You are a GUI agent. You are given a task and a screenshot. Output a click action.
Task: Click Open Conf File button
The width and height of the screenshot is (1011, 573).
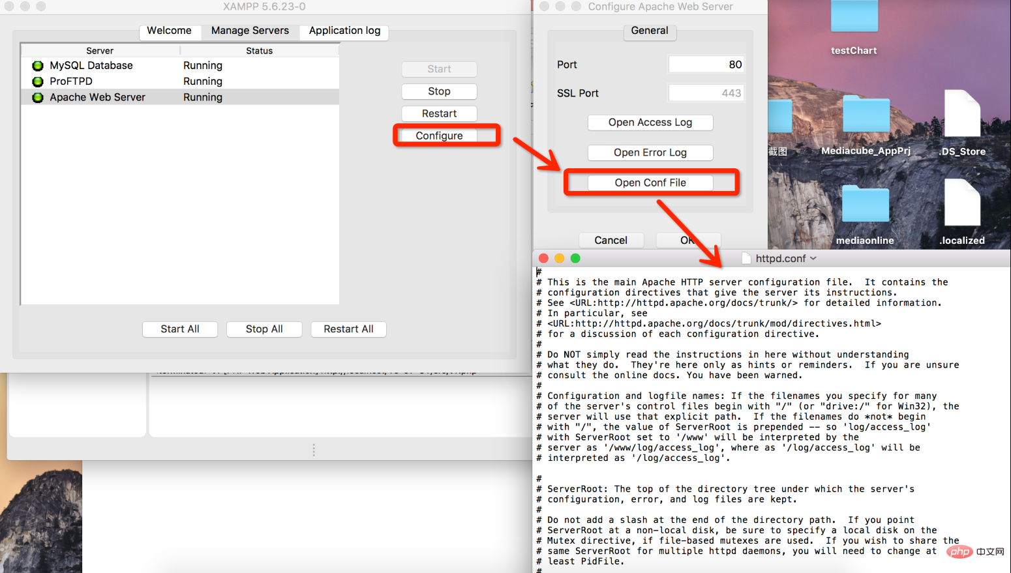point(650,183)
